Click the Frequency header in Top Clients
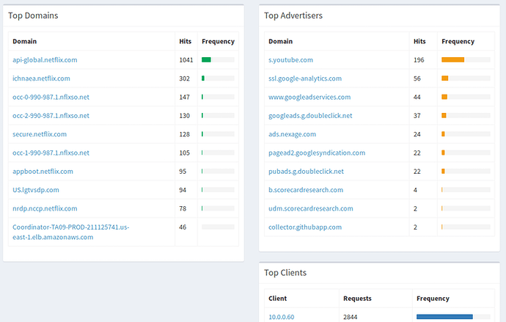 click(433, 299)
